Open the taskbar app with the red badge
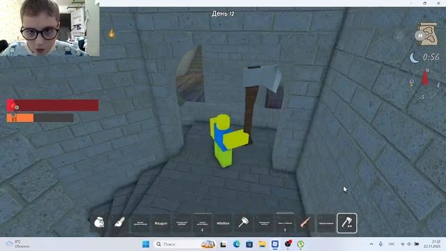Image resolution: width=446 pixels, height=251 pixels. 288,244
